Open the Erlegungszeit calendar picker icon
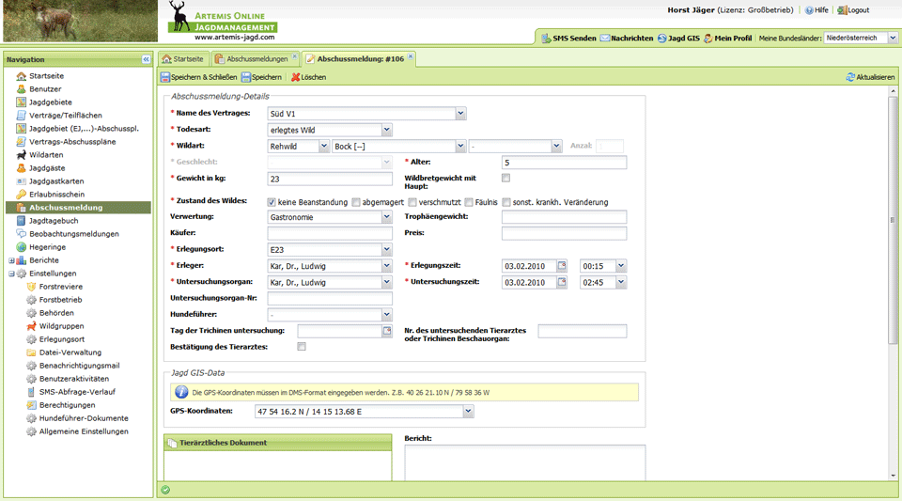 [562, 266]
